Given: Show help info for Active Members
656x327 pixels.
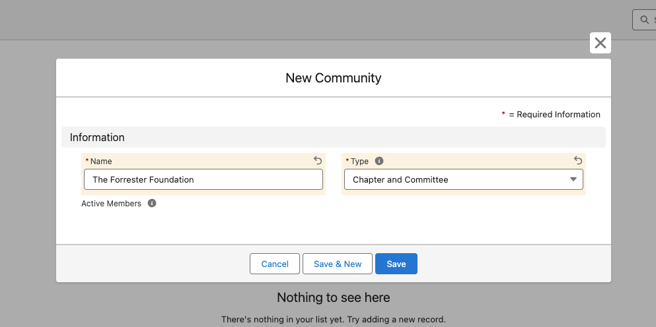Looking at the screenshot, I should click(152, 203).
